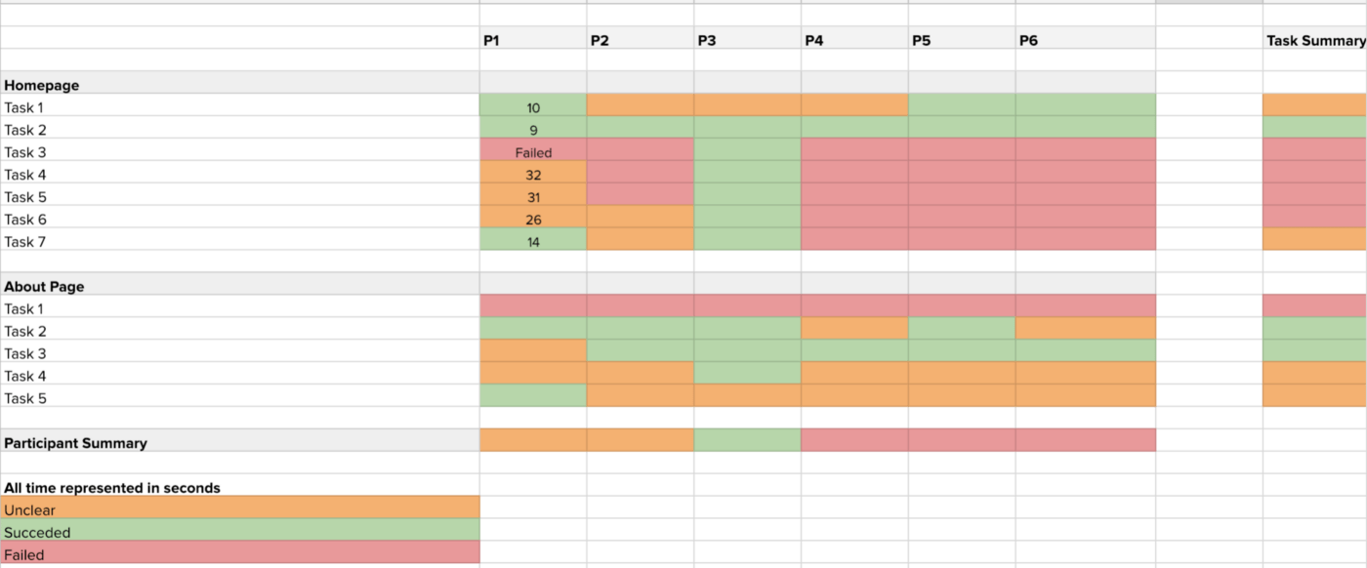Select the Homepage section header cell
The image size is (1367, 568).
[x=239, y=85]
